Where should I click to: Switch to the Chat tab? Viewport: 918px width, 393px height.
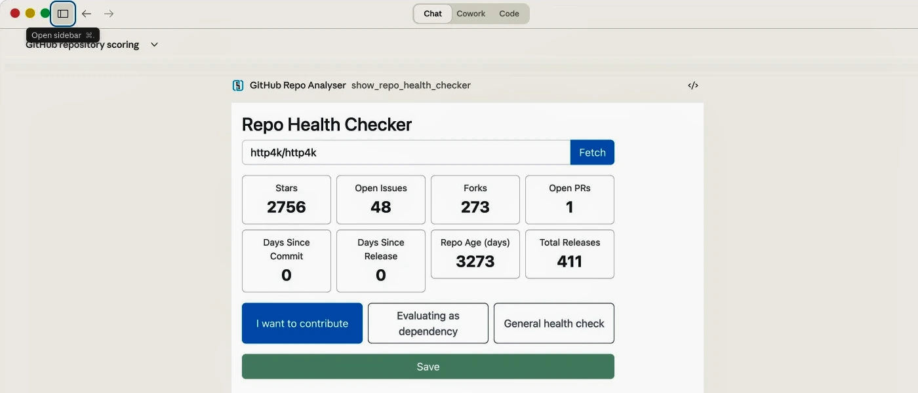(x=433, y=14)
